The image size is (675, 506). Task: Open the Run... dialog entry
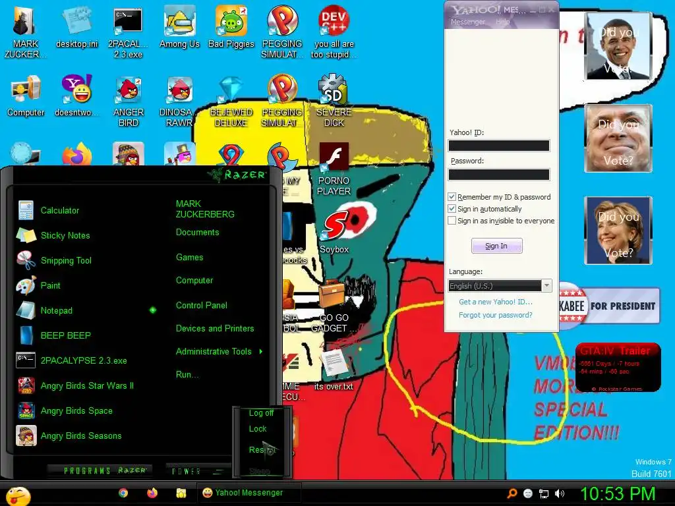(x=187, y=374)
